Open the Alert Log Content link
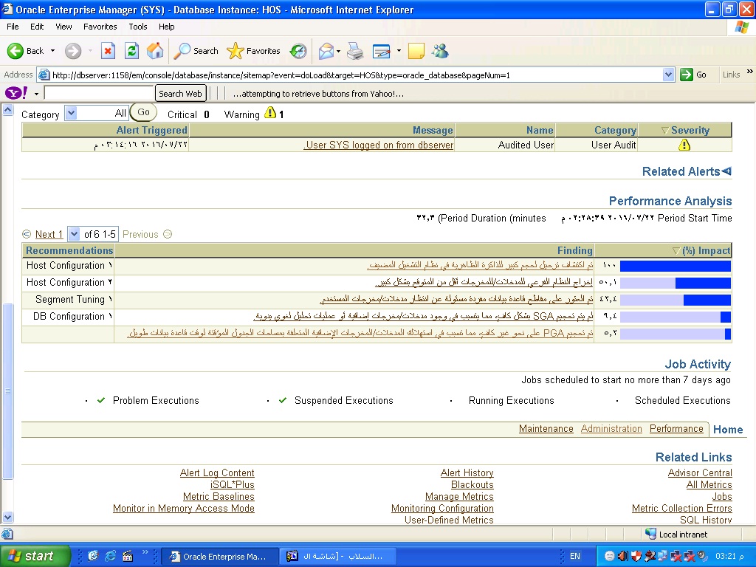Image resolution: width=756 pixels, height=567 pixels. pos(217,472)
